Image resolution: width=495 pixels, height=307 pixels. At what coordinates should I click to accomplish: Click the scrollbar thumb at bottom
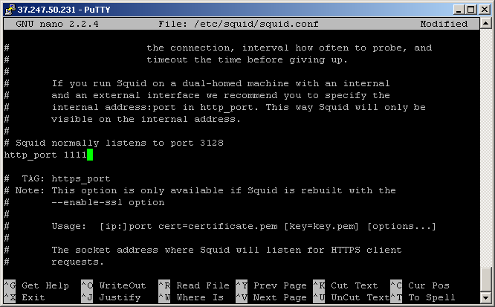485,279
